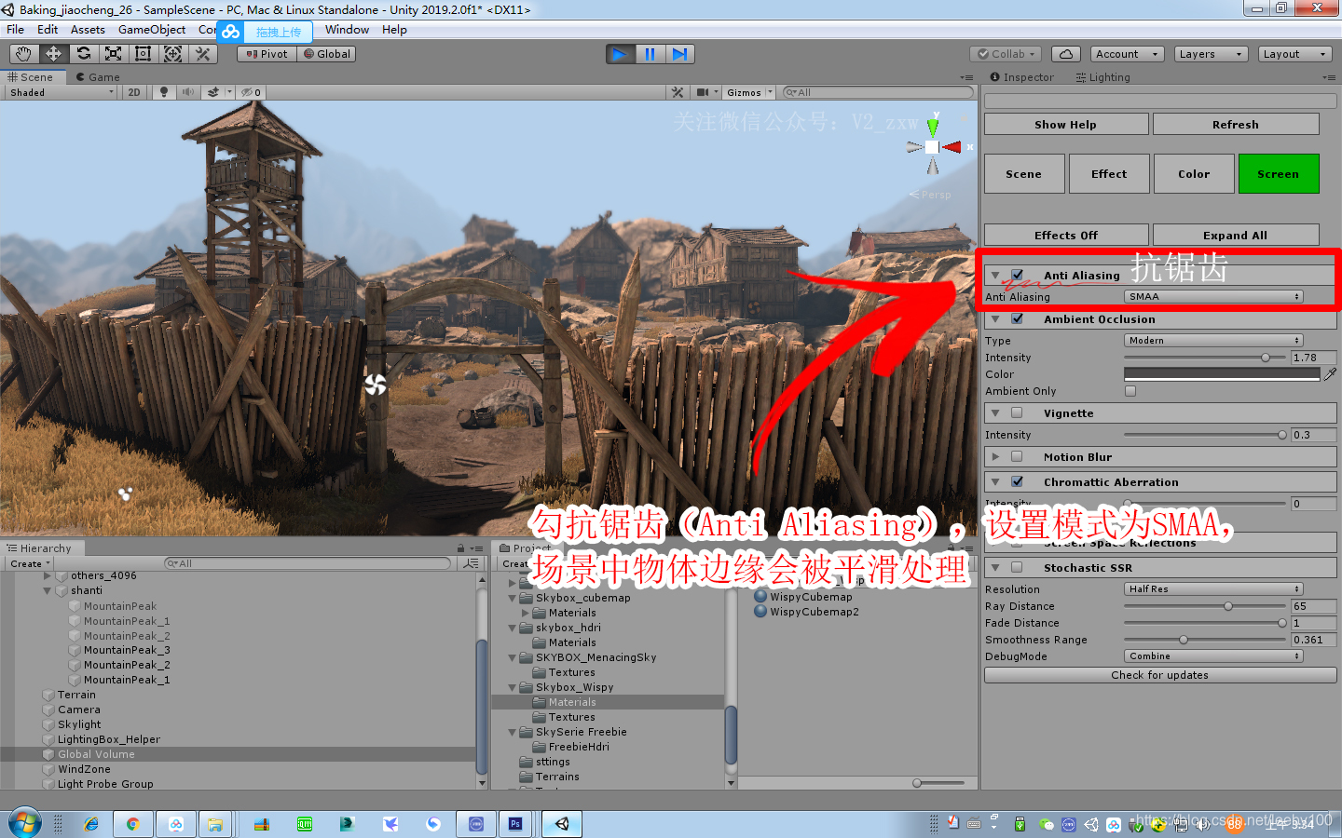The height and width of the screenshot is (838, 1342).
Task: Open the Hierarchy search filter button
Action: point(472,563)
